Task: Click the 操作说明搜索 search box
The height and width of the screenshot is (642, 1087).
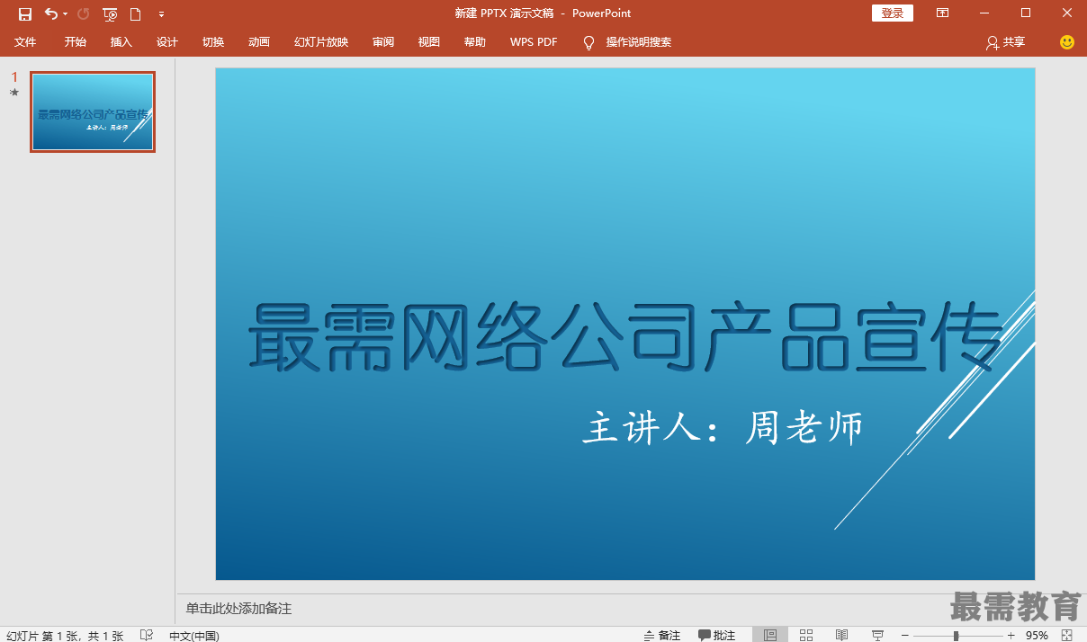Action: 639,42
